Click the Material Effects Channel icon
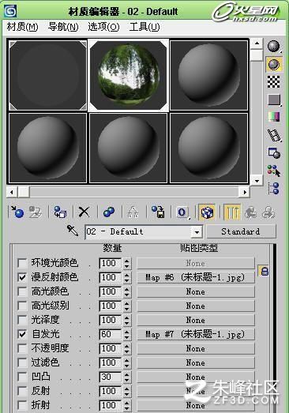Viewport: 289px width, 413px height. 182,212
